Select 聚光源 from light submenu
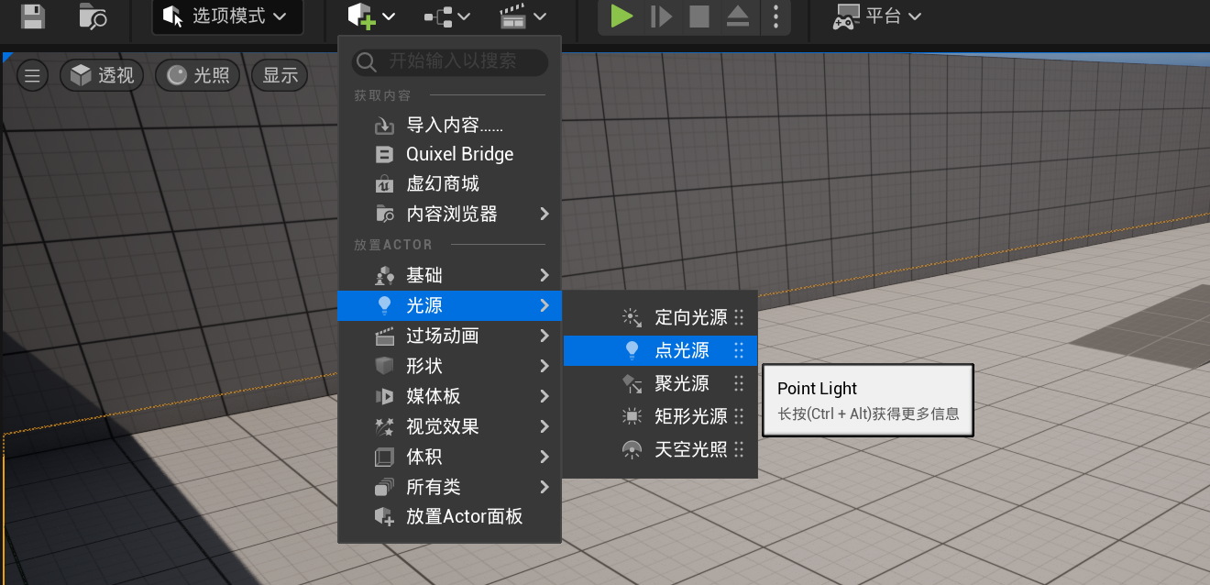 [681, 383]
